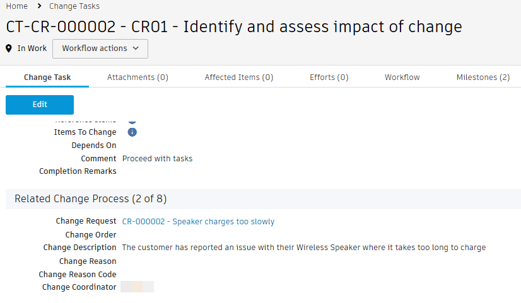Switch to the Change Task tab
Viewport: 521px width, 303px height.
click(47, 77)
